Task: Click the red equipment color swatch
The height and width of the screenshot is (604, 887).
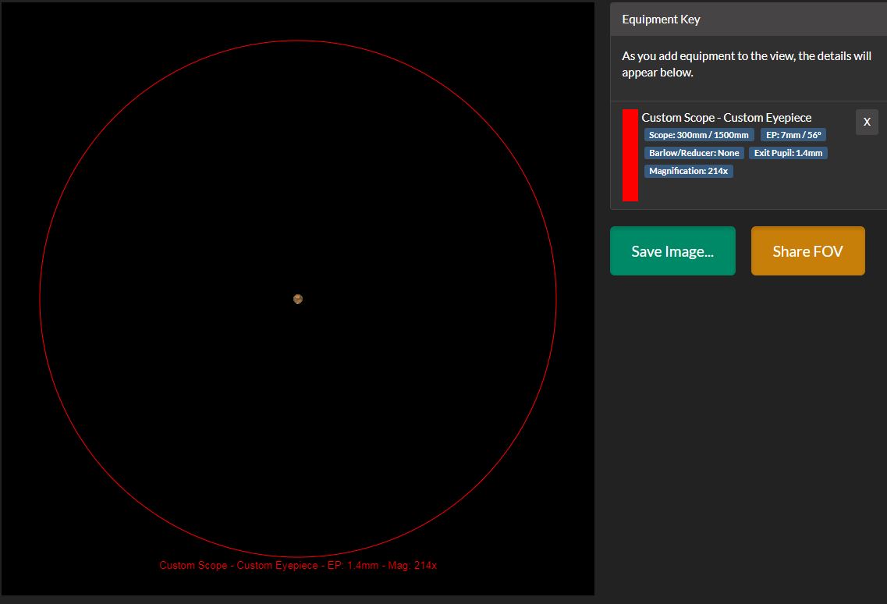Action: point(630,155)
